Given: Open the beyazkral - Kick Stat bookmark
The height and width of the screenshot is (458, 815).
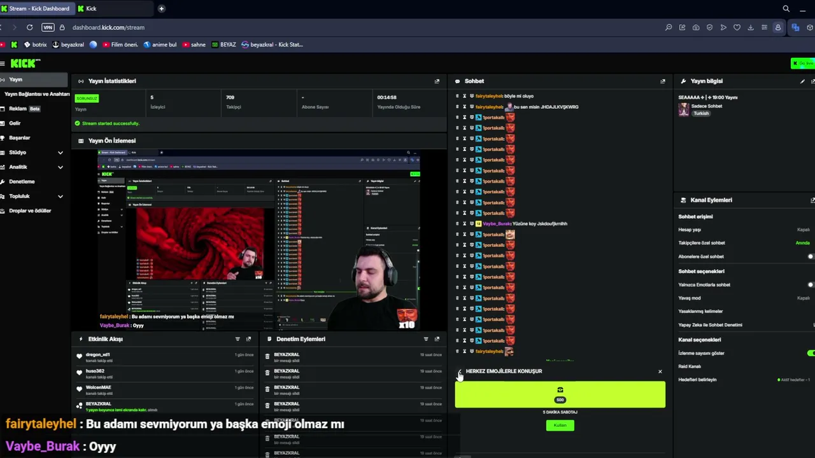Looking at the screenshot, I should click(x=272, y=45).
